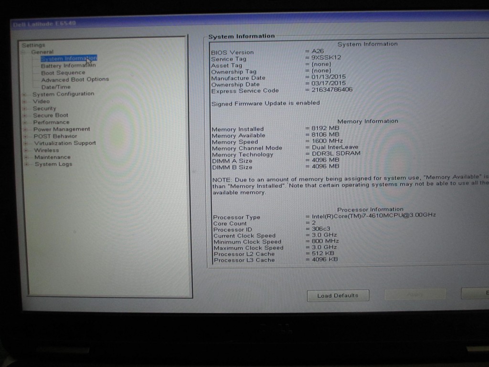Click the Processor L3 Cache value 4096 KB
Viewport: 489px width, 367px height.
tap(325, 259)
